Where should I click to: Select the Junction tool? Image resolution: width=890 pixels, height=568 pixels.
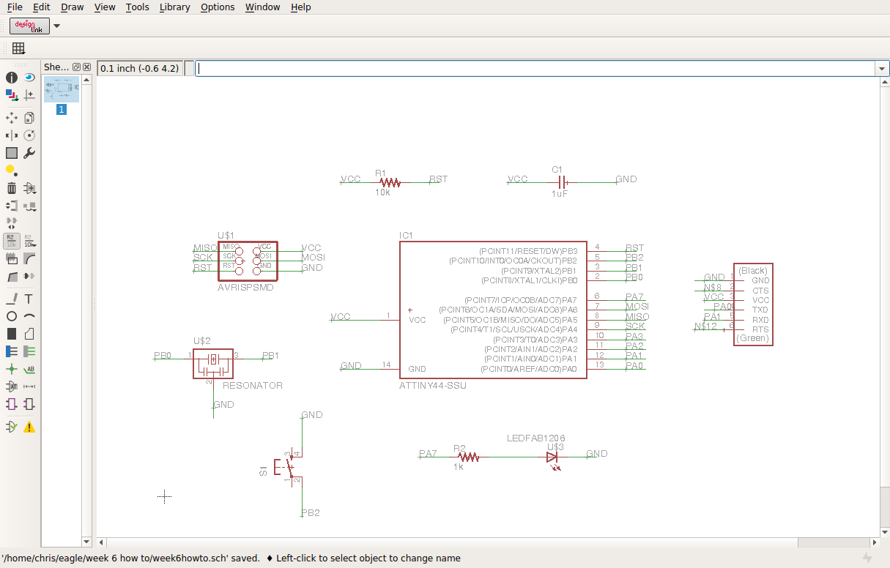pos(12,369)
